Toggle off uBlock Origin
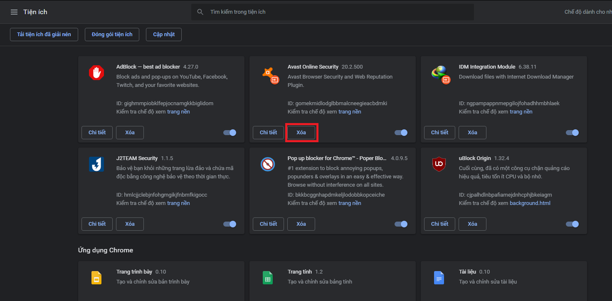This screenshot has width=612, height=301. 572,224
